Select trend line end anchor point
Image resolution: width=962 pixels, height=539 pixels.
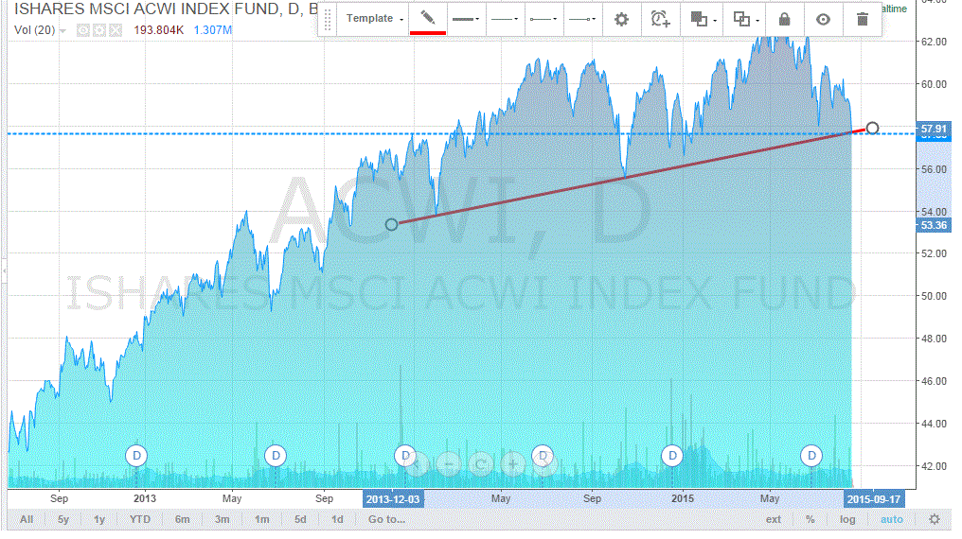[x=872, y=128]
